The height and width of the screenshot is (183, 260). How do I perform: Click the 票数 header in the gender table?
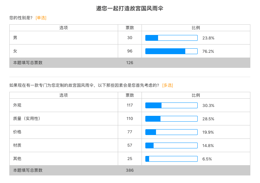pos(130,28)
